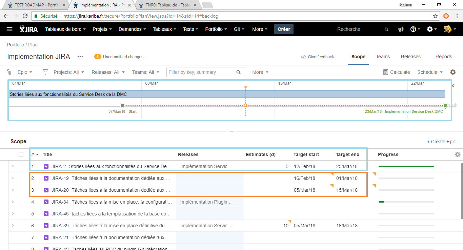Click the epic bar Stories liées in timeline
The height and width of the screenshot is (250, 463).
227,94
